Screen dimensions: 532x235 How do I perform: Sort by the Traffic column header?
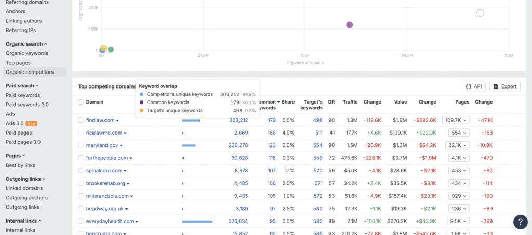tap(350, 102)
